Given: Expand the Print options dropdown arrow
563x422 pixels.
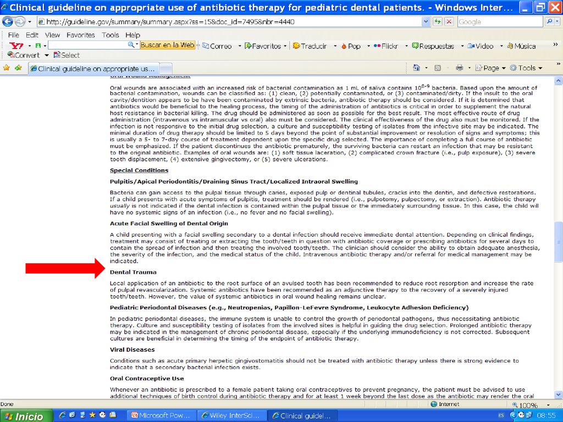Looking at the screenshot, I should pyautogui.click(x=469, y=68).
